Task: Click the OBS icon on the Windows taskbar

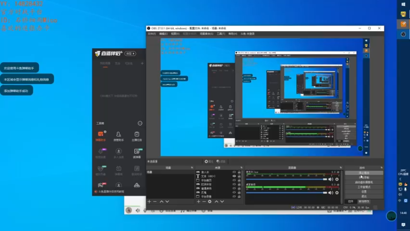Action: click(403, 34)
